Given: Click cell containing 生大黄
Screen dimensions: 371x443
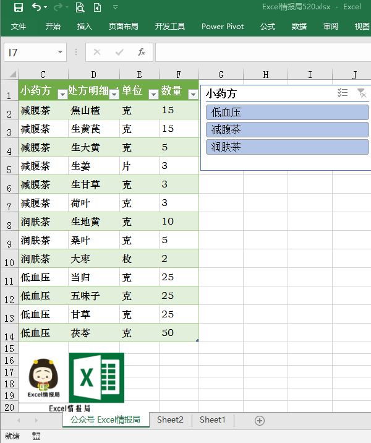Looking at the screenshot, I should pyautogui.click(x=94, y=147).
